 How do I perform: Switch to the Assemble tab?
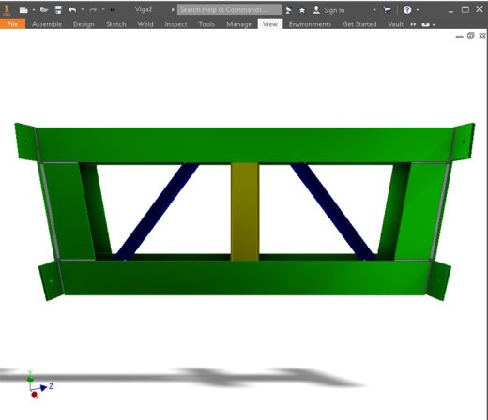pos(47,24)
